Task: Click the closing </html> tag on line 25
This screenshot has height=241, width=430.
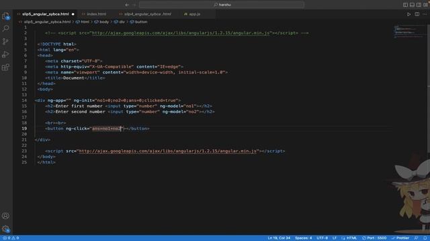Action: click(46, 162)
